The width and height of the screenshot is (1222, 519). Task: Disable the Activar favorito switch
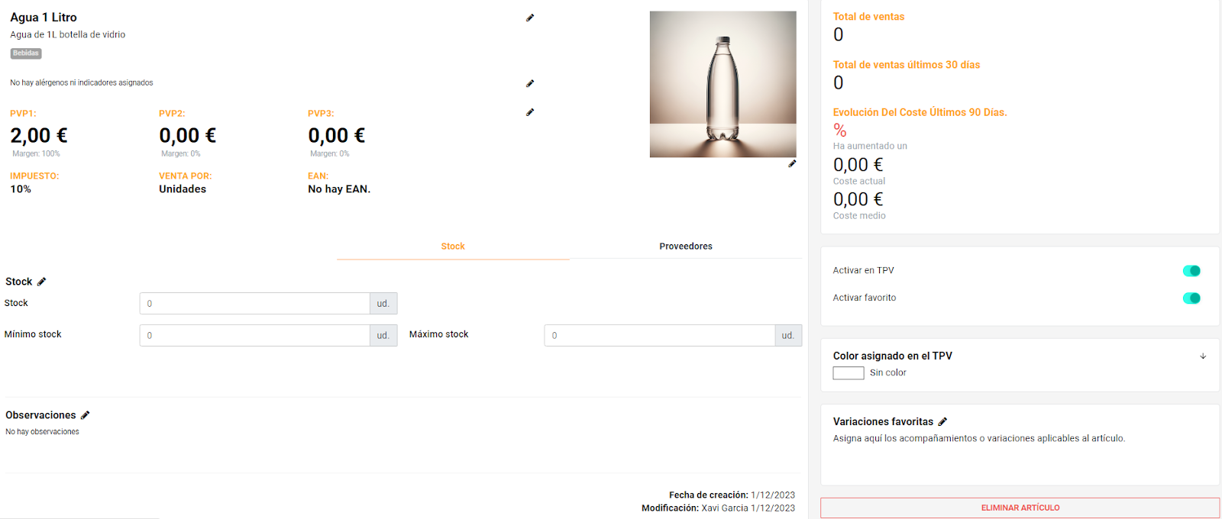click(x=1191, y=298)
